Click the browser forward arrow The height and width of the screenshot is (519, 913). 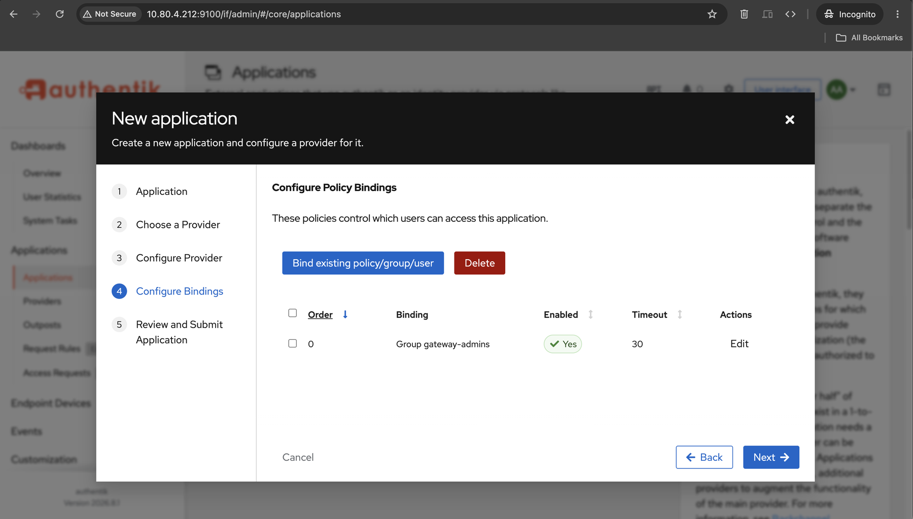[x=37, y=14]
